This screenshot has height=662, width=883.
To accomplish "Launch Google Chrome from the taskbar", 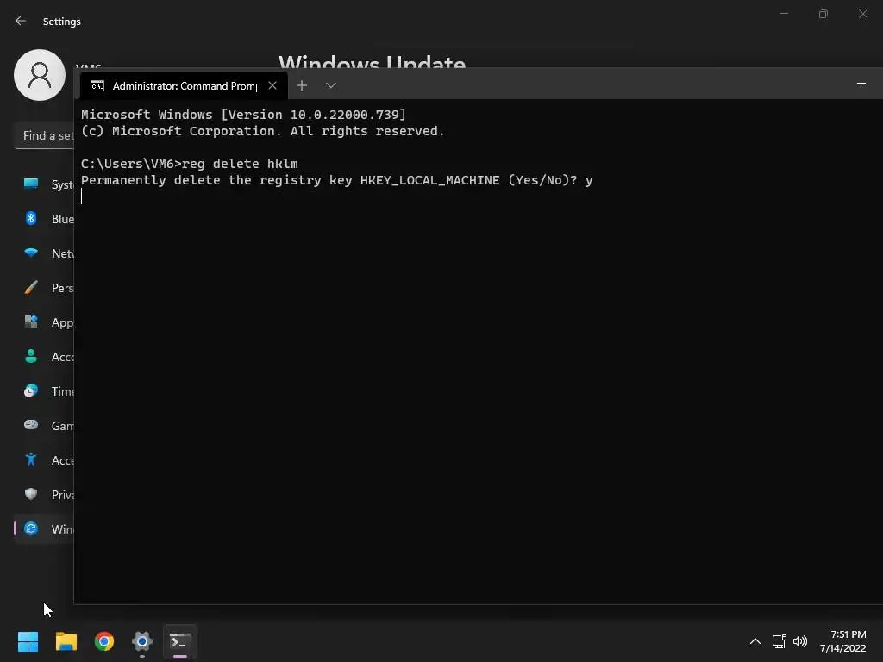I will coord(104,641).
